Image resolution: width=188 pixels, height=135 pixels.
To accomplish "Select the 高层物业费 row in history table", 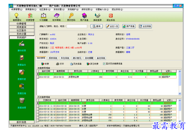I will click(x=106, y=115).
